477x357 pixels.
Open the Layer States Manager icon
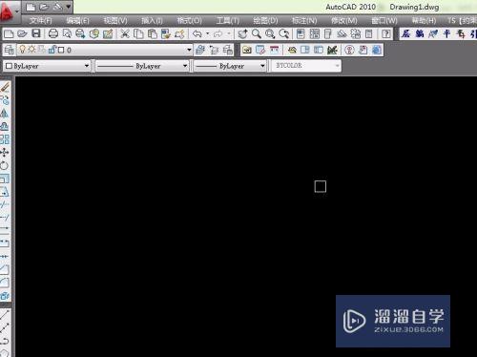[x=228, y=50]
